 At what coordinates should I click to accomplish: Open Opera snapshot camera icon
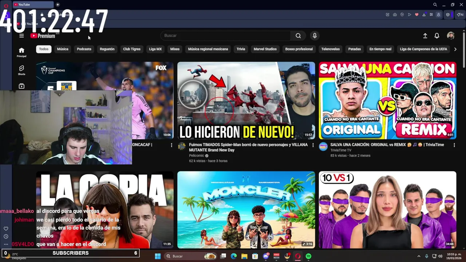click(x=395, y=15)
